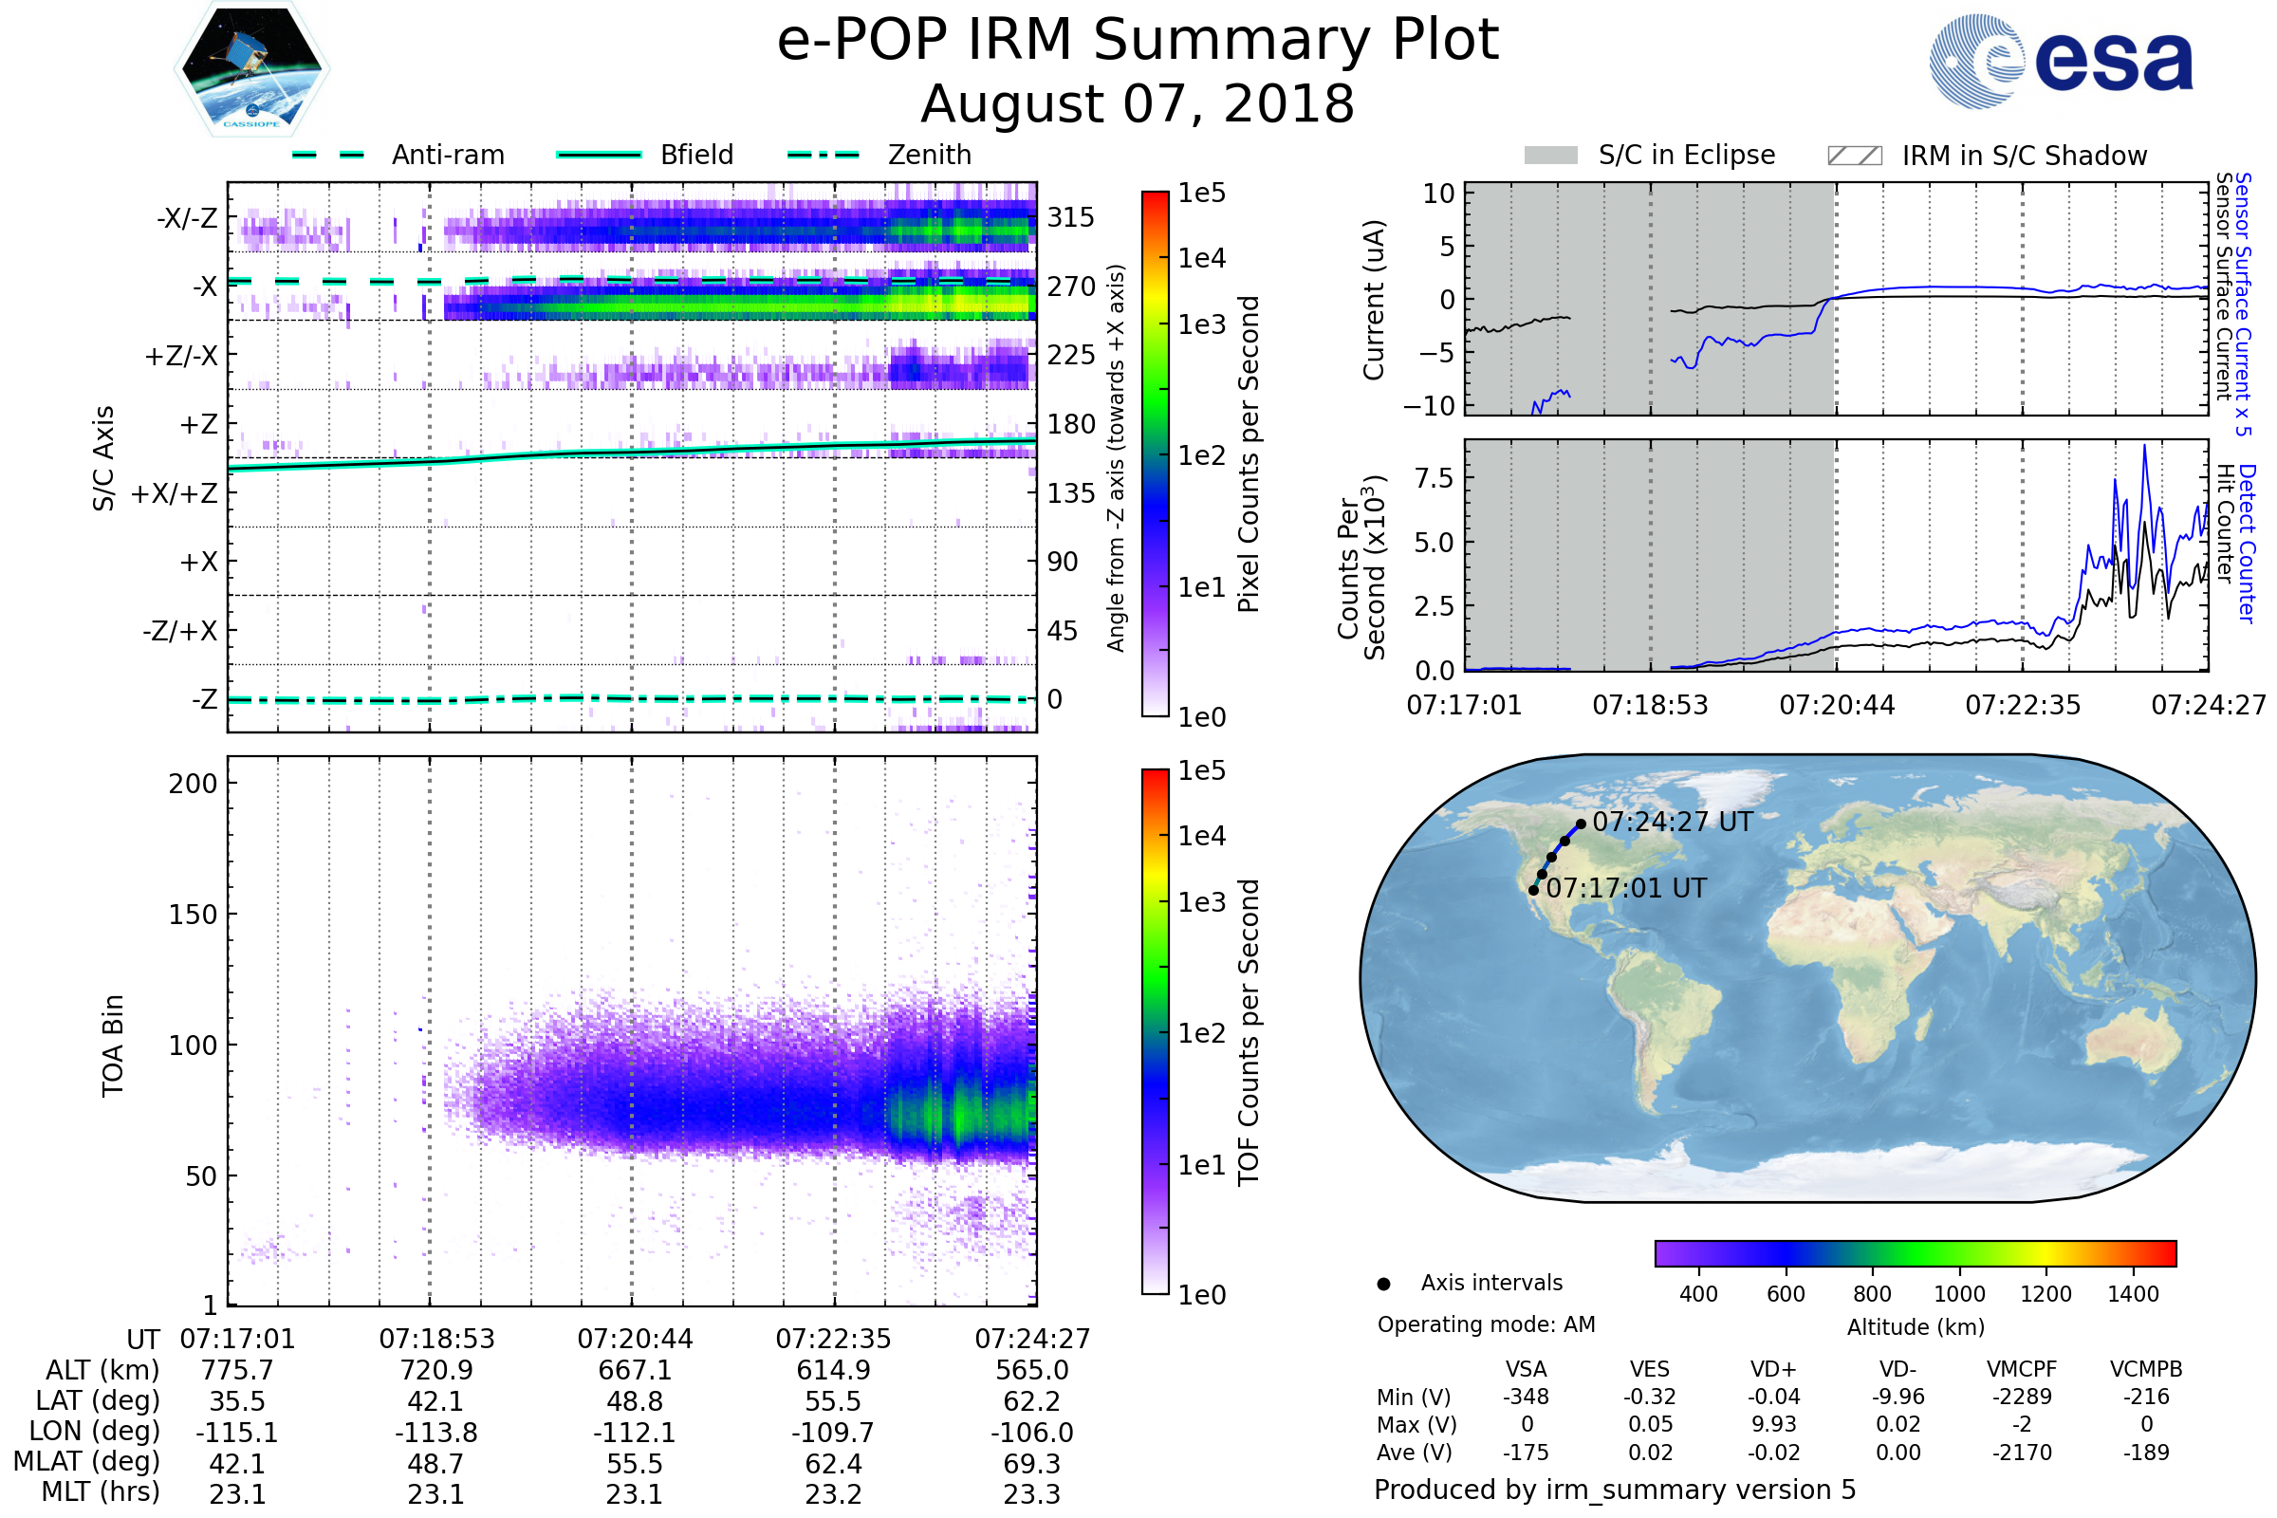Image resolution: width=2277 pixels, height=1518 pixels.
Task: Click the TOF Counts per Second colorbar
Action: (x=1155, y=1031)
